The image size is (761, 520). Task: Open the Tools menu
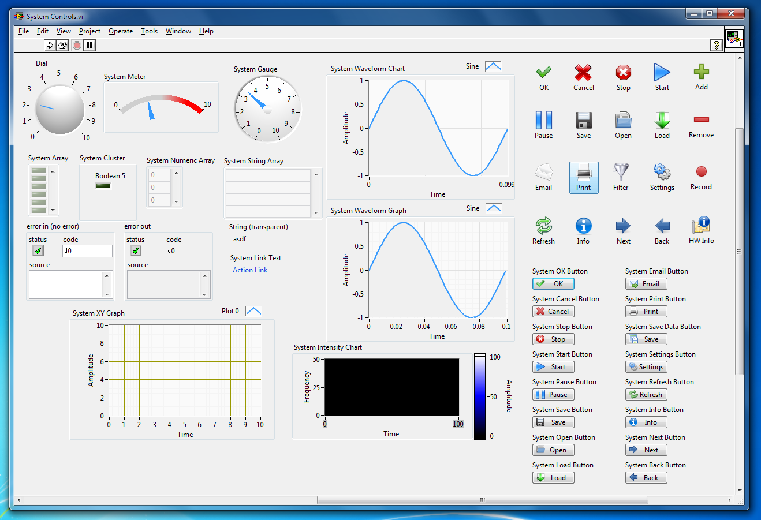coord(149,31)
